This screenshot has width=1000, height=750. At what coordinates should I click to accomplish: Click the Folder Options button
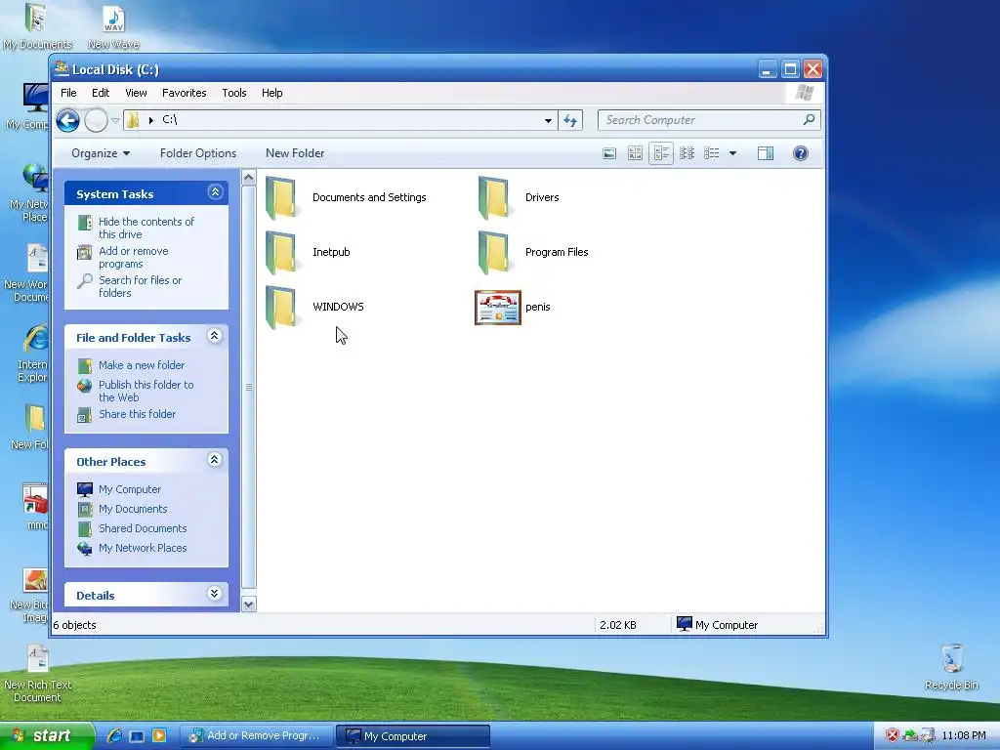tap(197, 153)
